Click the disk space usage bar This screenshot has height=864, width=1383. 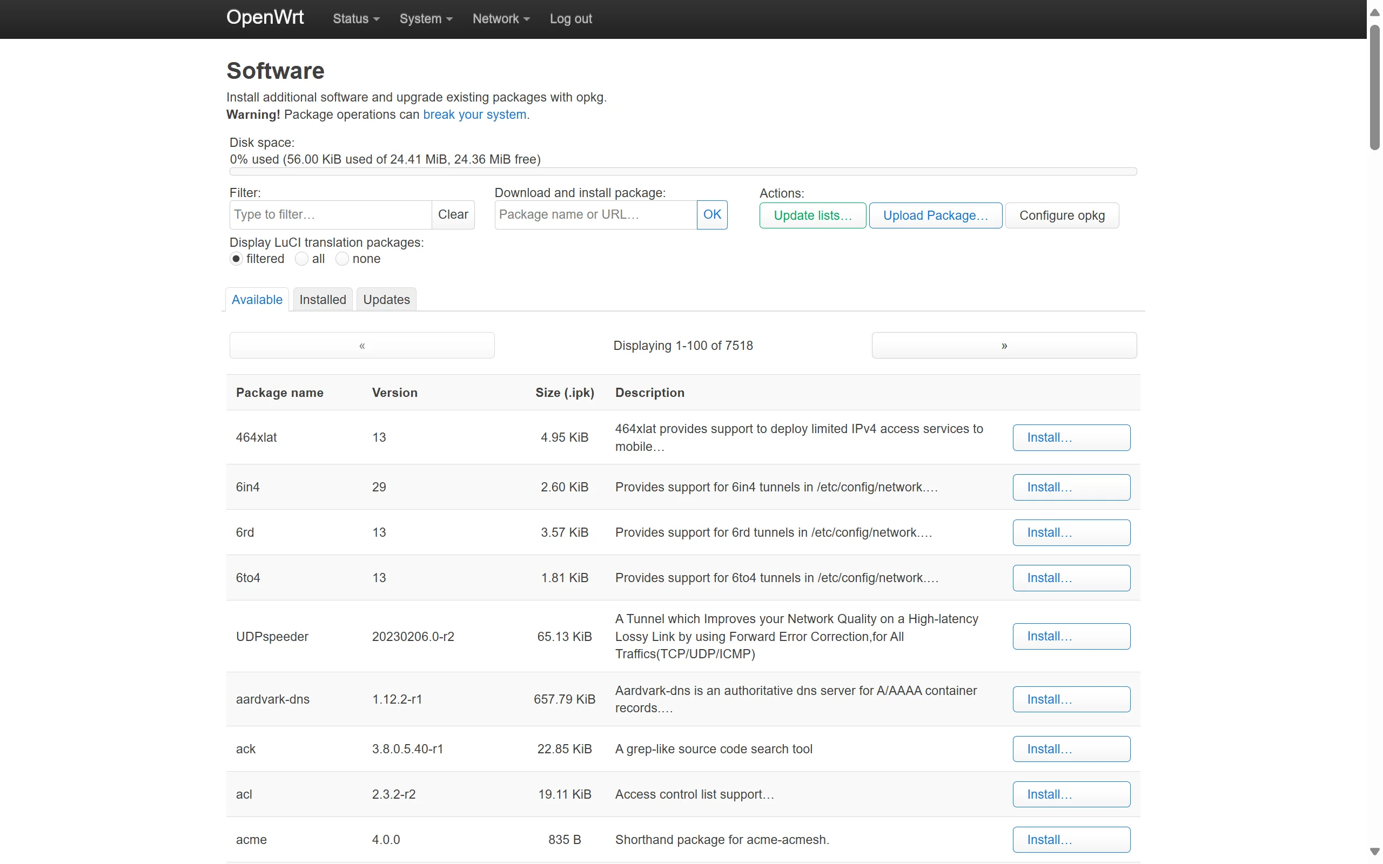[683, 171]
